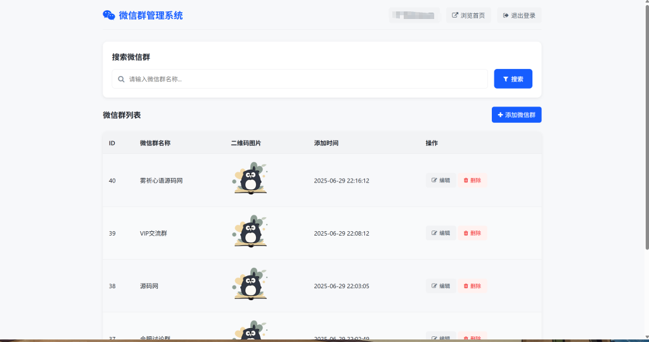Click the WeChat logo icon in header
The height and width of the screenshot is (342, 649).
[109, 15]
